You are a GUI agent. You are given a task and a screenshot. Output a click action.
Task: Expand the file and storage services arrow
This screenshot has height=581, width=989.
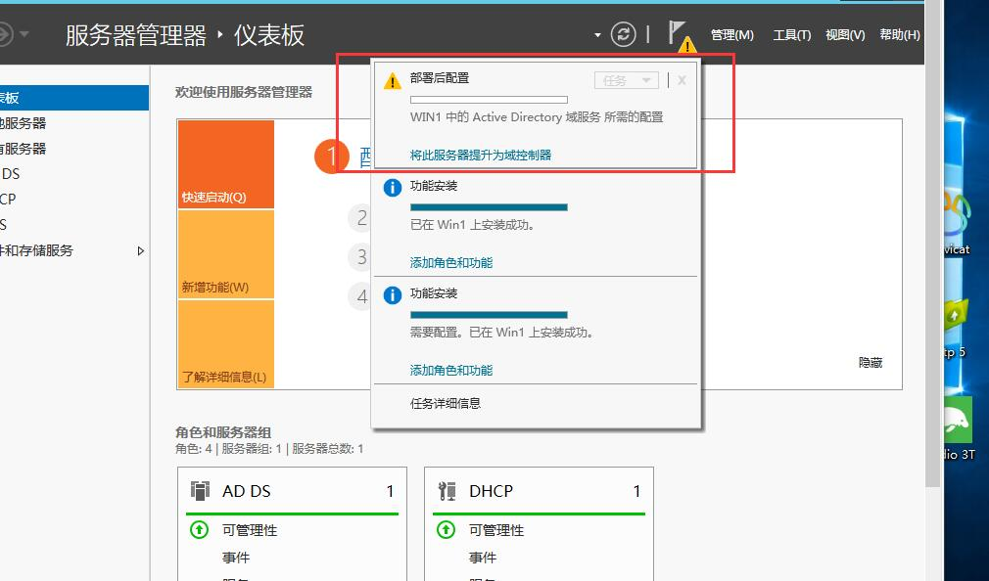point(141,250)
